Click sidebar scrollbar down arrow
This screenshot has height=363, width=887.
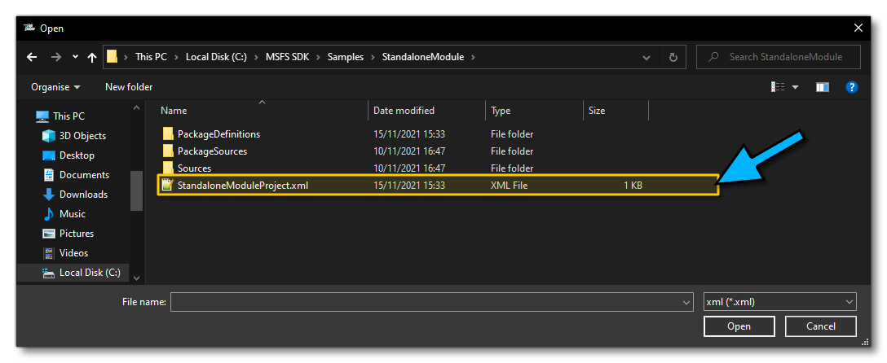click(136, 278)
